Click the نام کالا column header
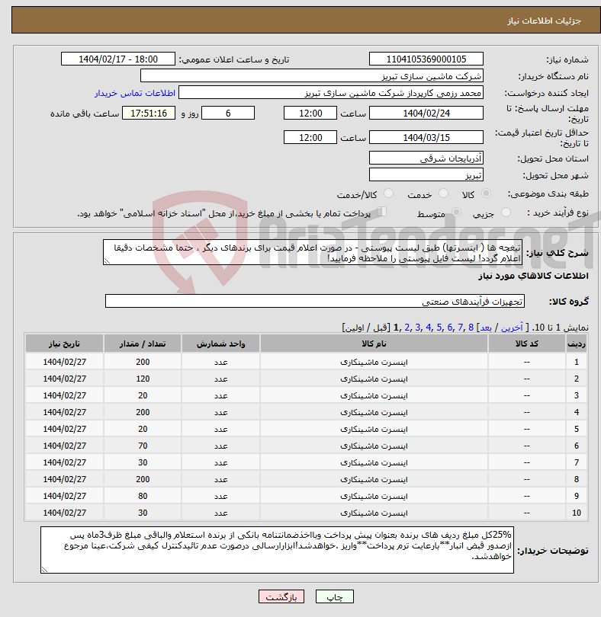The height and width of the screenshot is (617, 601). 374,344
